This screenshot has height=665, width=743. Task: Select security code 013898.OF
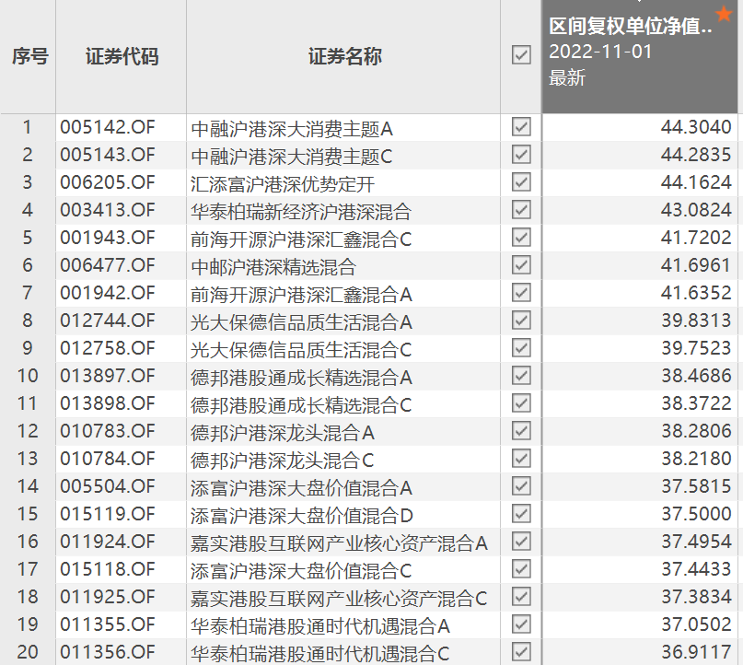(x=108, y=403)
